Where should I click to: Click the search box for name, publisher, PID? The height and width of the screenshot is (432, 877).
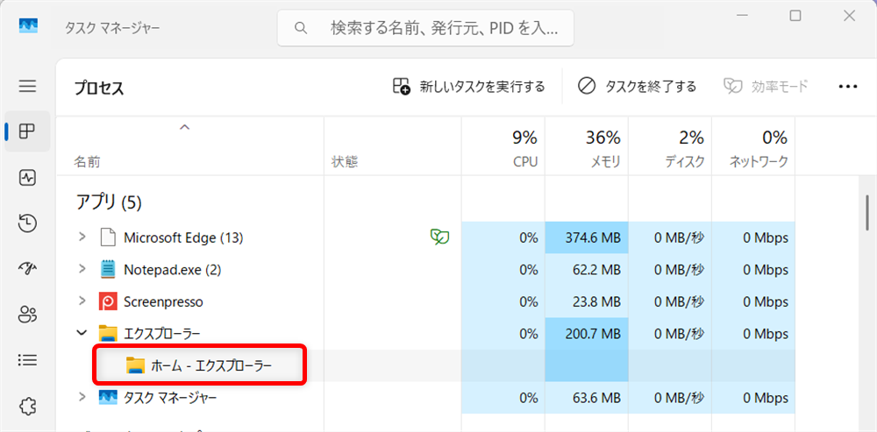click(x=425, y=27)
